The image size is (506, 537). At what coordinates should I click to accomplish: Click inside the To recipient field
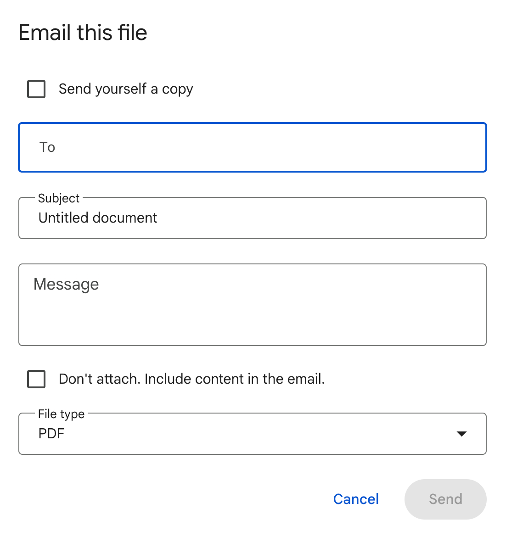point(253,147)
